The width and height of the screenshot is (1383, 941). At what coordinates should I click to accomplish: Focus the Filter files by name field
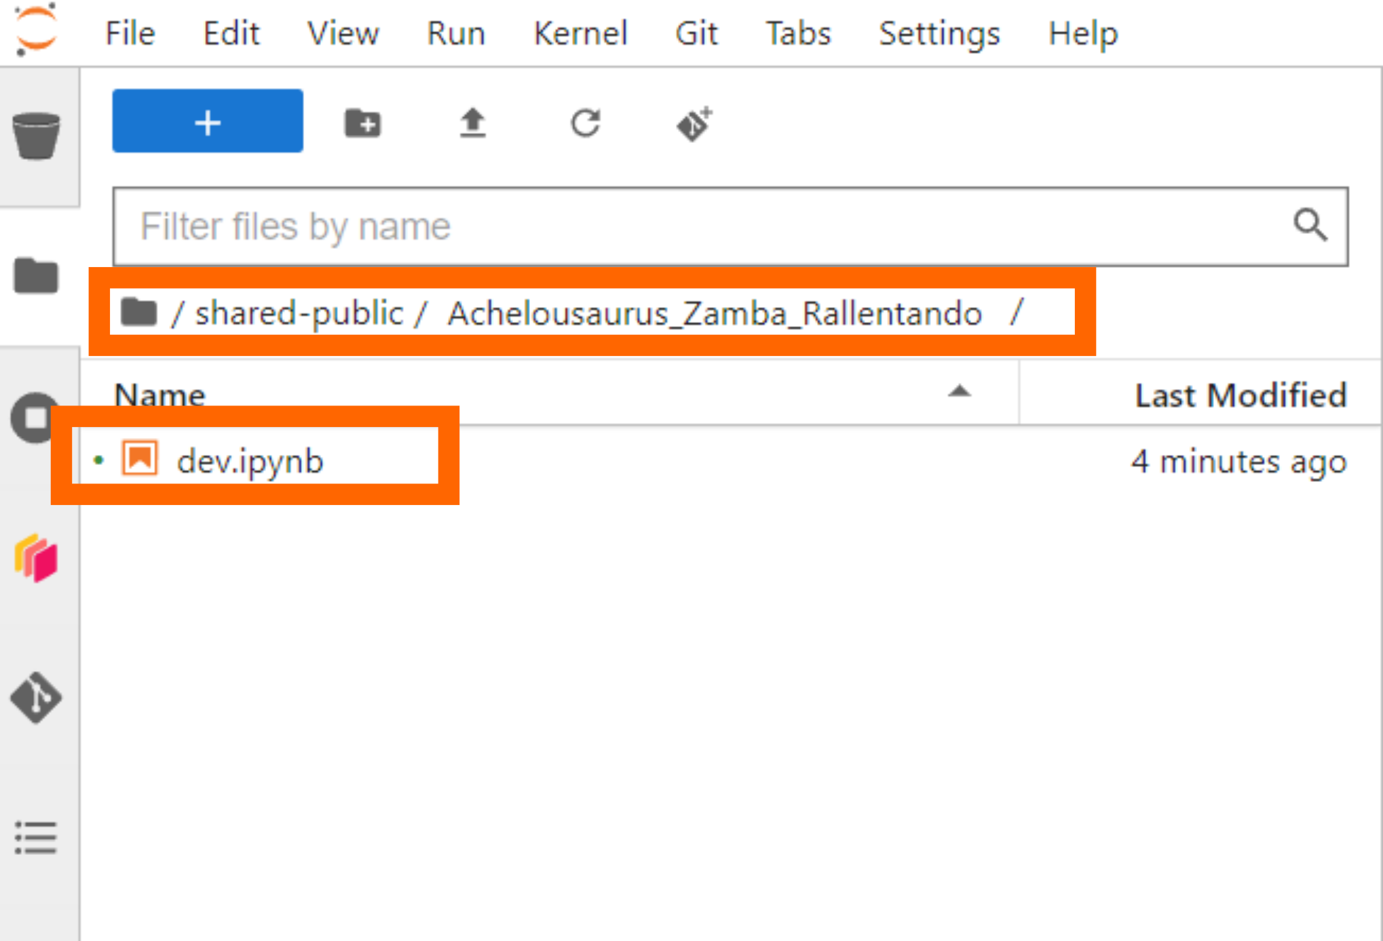[x=679, y=226]
